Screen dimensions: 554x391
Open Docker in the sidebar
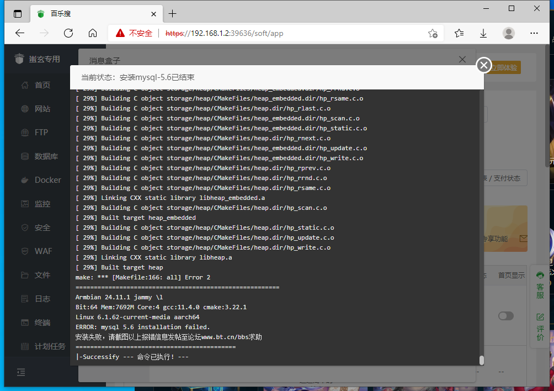point(47,180)
